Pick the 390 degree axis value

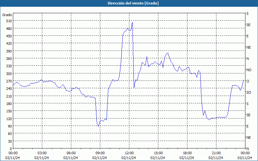tap(9, 51)
